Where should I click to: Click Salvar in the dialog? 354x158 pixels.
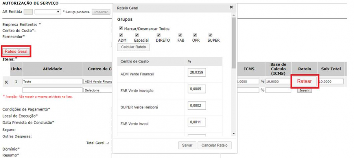(x=187, y=145)
